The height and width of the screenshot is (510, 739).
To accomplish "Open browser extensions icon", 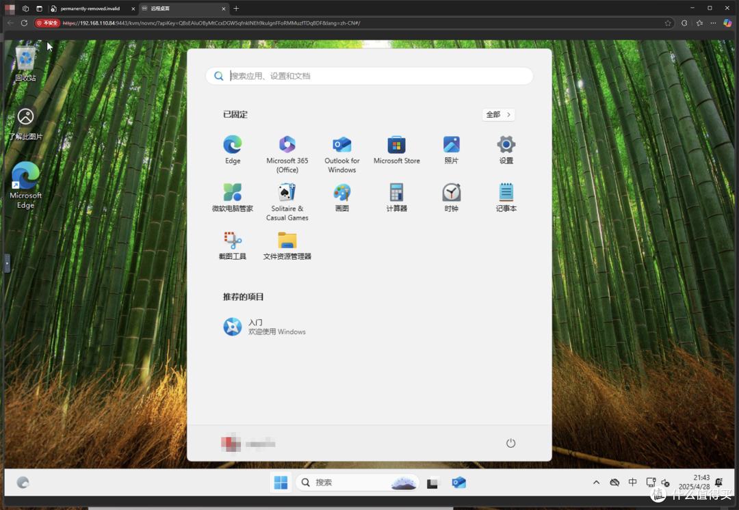I will (x=684, y=23).
